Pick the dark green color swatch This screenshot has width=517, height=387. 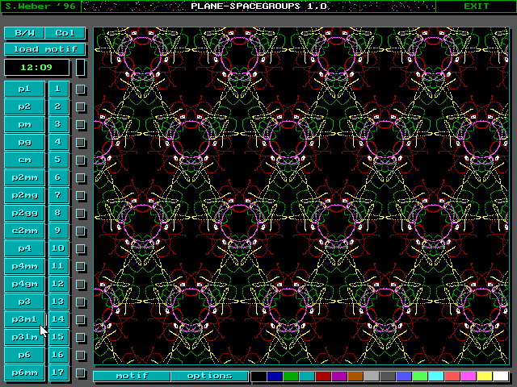291,377
